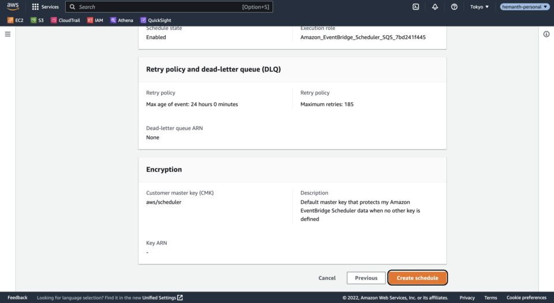
Task: Open the CloudShell terminal icon
Action: coord(416,7)
